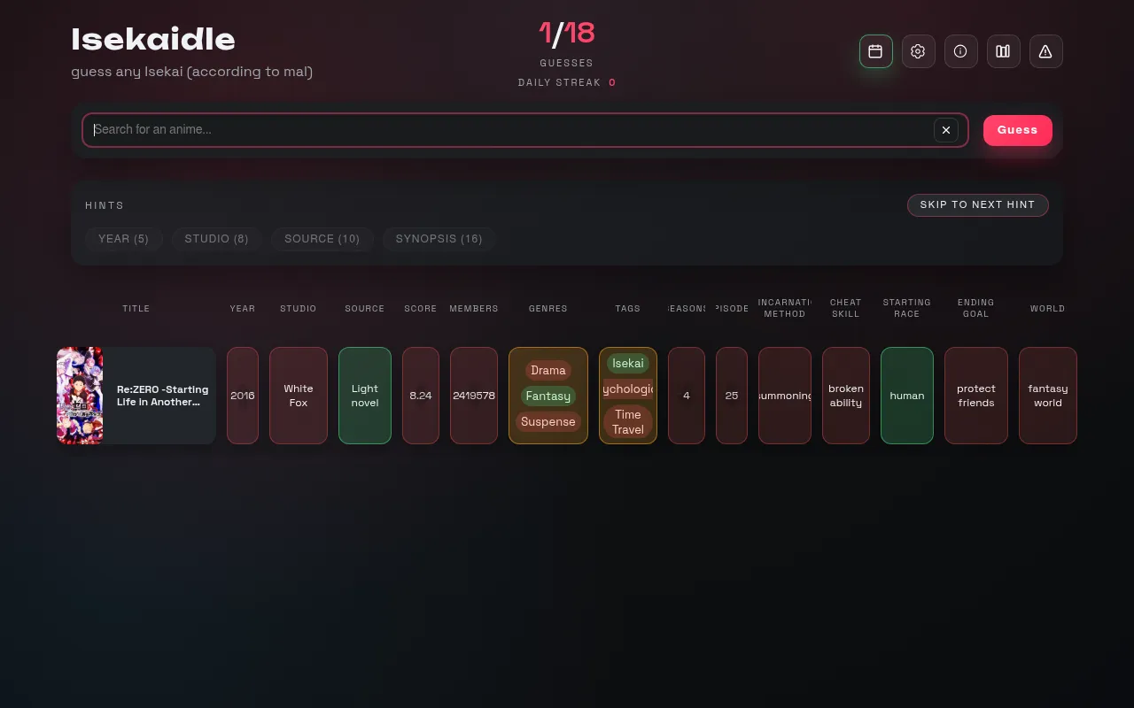Image resolution: width=1134 pixels, height=708 pixels.
Task: Click the Light novel source cell
Action: point(365,396)
